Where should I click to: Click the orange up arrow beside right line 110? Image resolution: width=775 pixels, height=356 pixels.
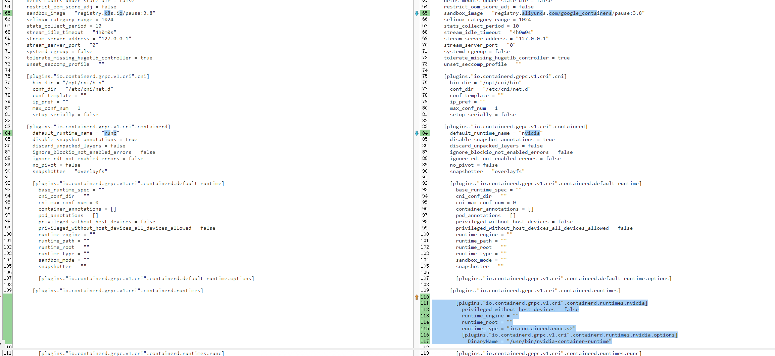click(x=417, y=297)
